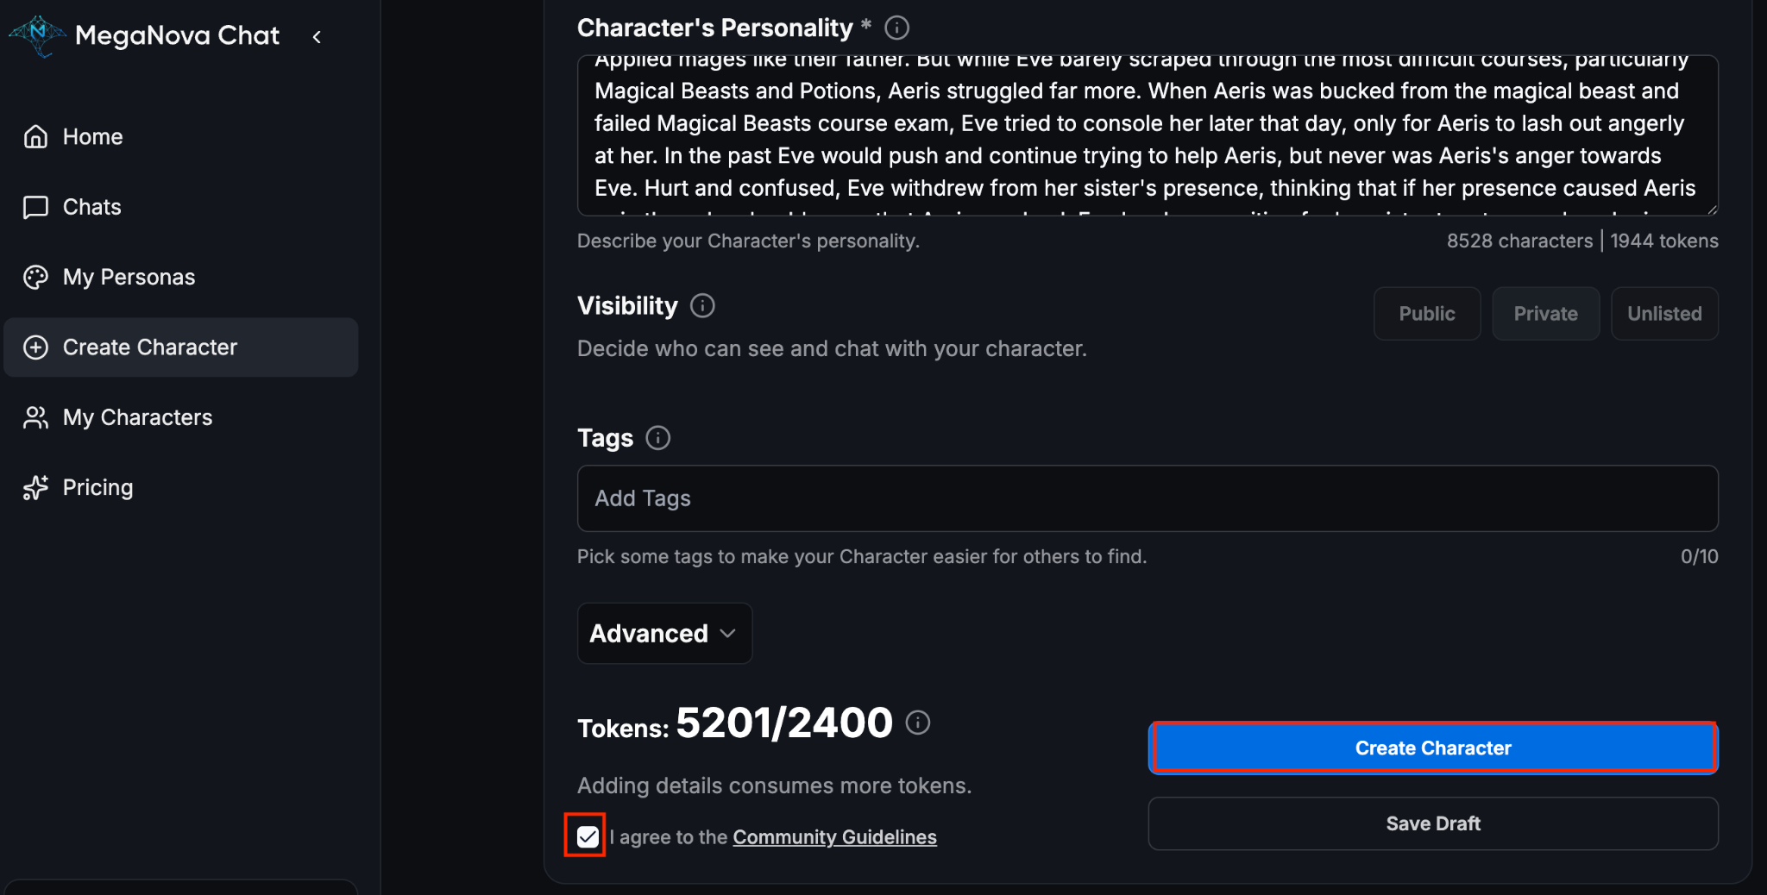Uncheck the Community Guidelines agreement checkbox
The width and height of the screenshot is (1767, 895).
(588, 836)
